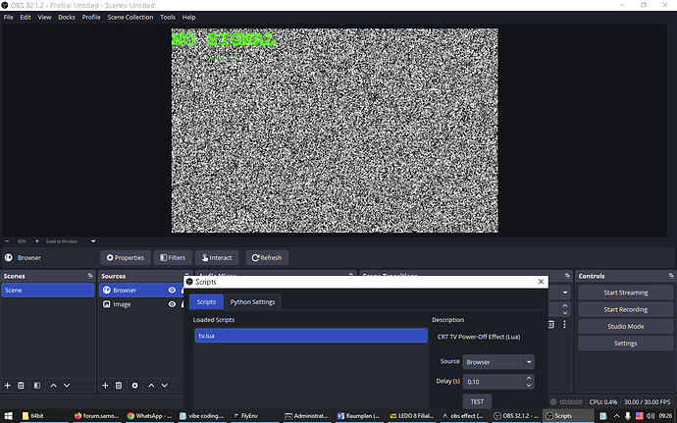The image size is (677, 423).
Task: Select tv.lua in Loaded Scripts
Action: (311, 336)
